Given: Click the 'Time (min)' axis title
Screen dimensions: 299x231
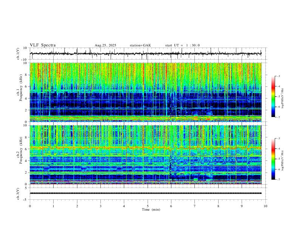Looking at the screenshot, I should tap(151, 209).
